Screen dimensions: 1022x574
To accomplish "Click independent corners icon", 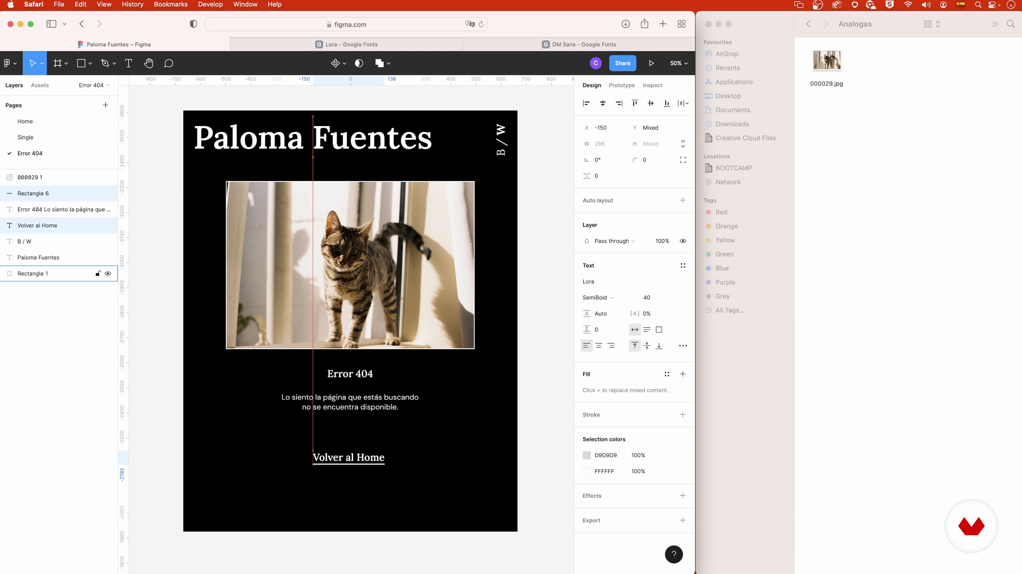I will point(683,160).
